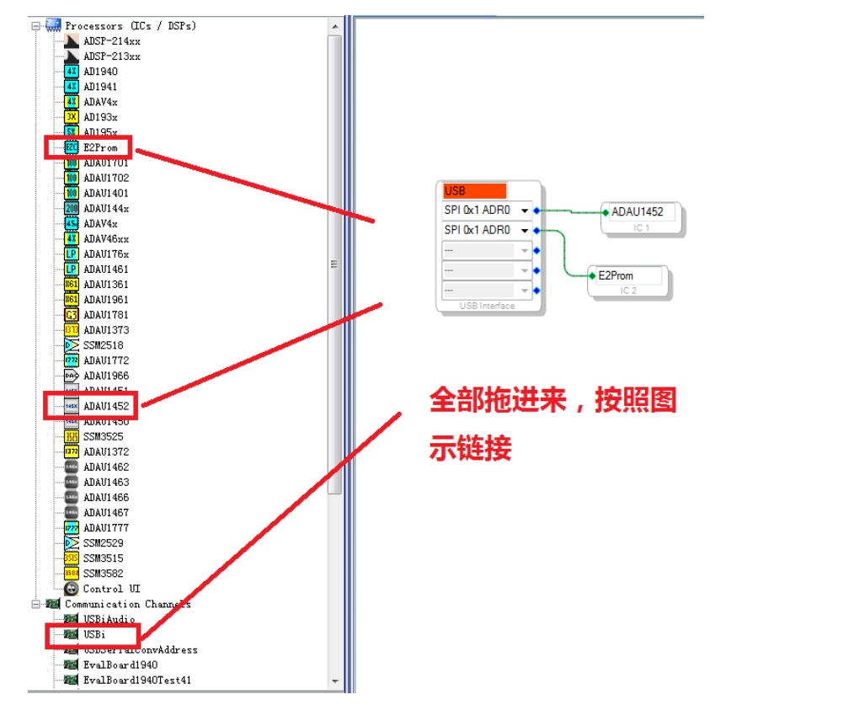Click the ADAU1373 icon
Image resolution: width=854 pixels, height=710 pixels.
pyautogui.click(x=72, y=330)
